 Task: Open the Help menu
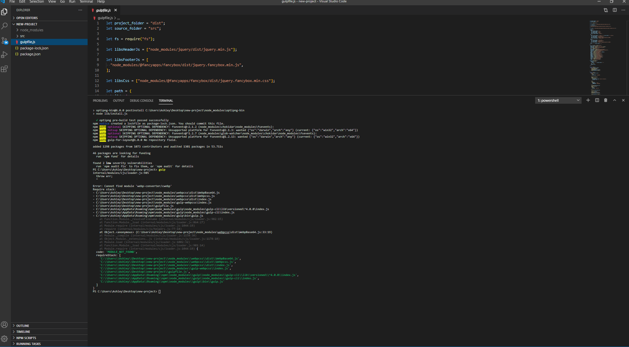pyautogui.click(x=101, y=2)
